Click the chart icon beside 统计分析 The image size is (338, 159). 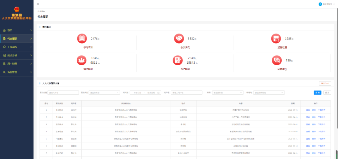tap(4, 55)
